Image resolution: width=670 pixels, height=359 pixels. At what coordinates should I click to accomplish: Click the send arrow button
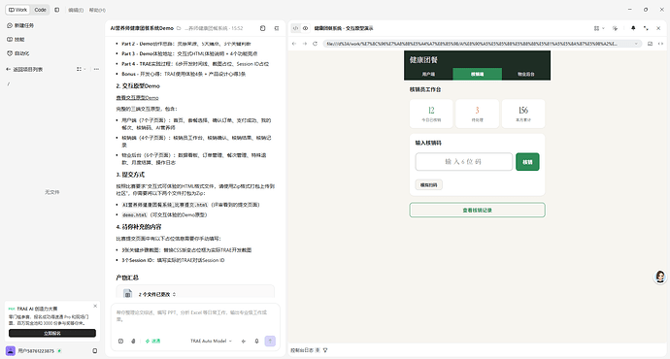pos(270,342)
